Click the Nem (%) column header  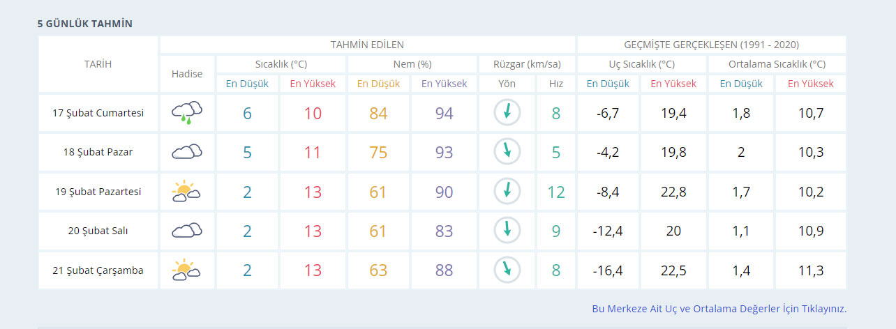412,64
